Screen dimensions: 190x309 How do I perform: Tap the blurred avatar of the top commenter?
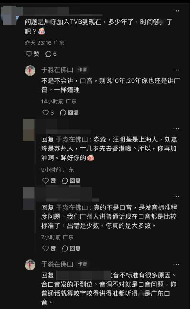[9, 15]
